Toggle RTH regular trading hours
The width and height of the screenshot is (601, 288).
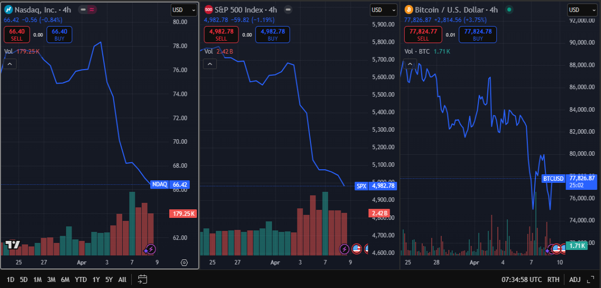click(x=553, y=279)
